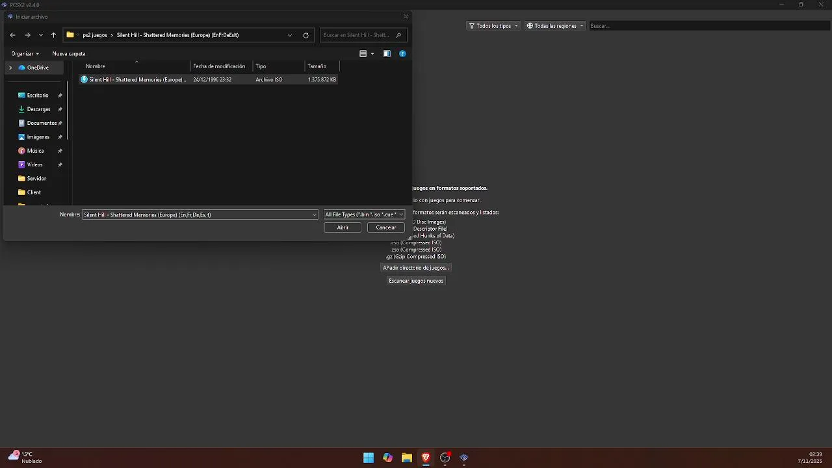Open Copilot from the taskbar
The image size is (832, 468).
[387, 458]
